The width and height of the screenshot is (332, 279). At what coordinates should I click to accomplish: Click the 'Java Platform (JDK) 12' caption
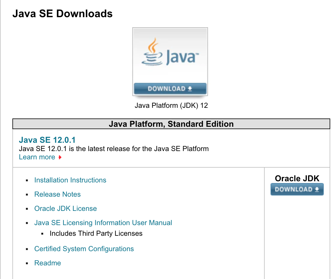(x=171, y=105)
